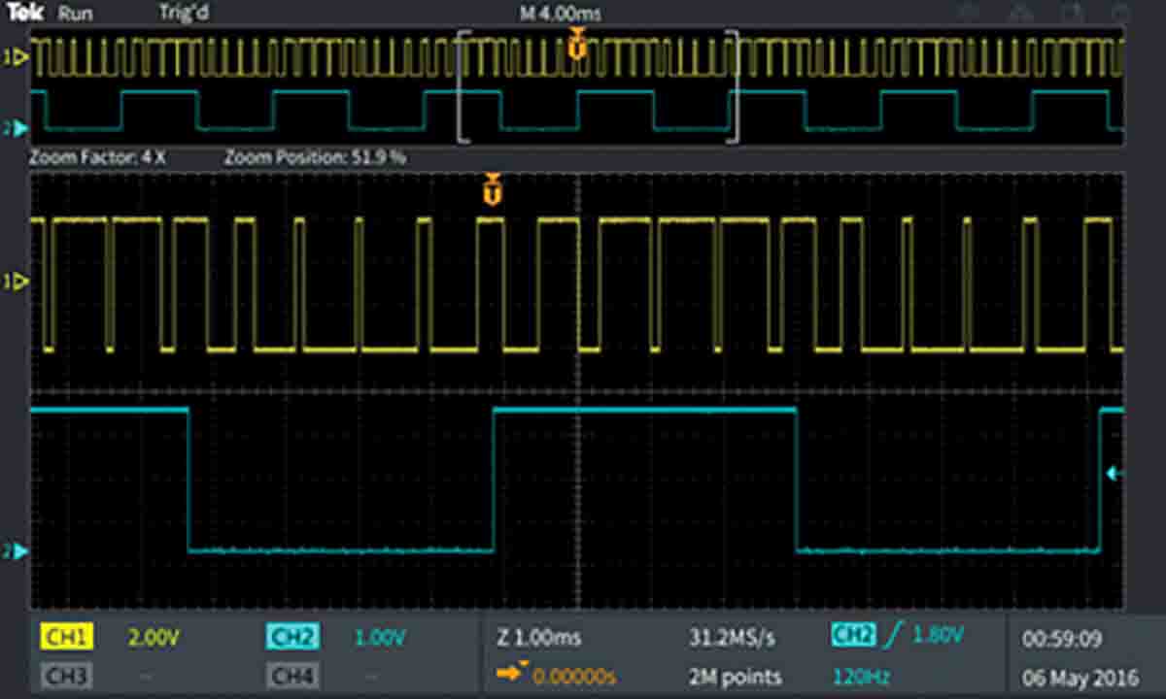Click the Trig'd trigger status indicator
The width and height of the screenshot is (1166, 699).
[184, 14]
